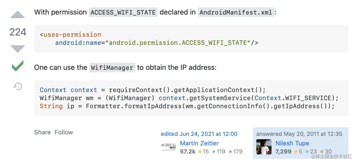Click Nilesh Tupe's bronze badge count 30
Screen dimensions: 357x164
pos(326,152)
